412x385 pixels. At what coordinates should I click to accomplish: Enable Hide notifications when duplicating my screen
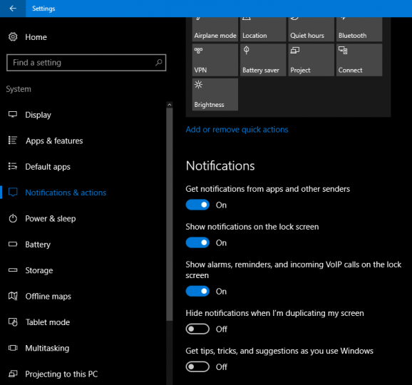tap(197, 329)
